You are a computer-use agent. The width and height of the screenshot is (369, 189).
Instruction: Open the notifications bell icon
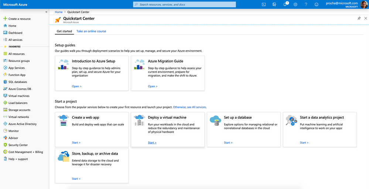[285, 4]
